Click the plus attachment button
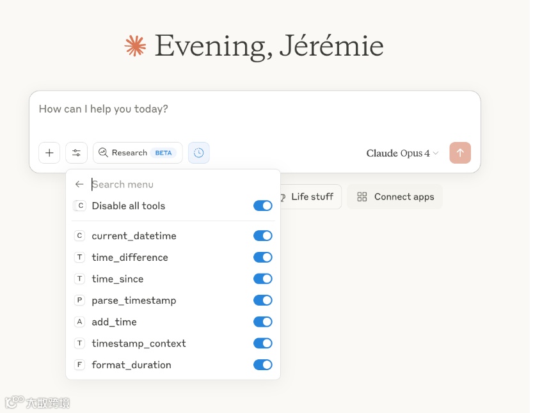533x413 pixels. point(49,153)
